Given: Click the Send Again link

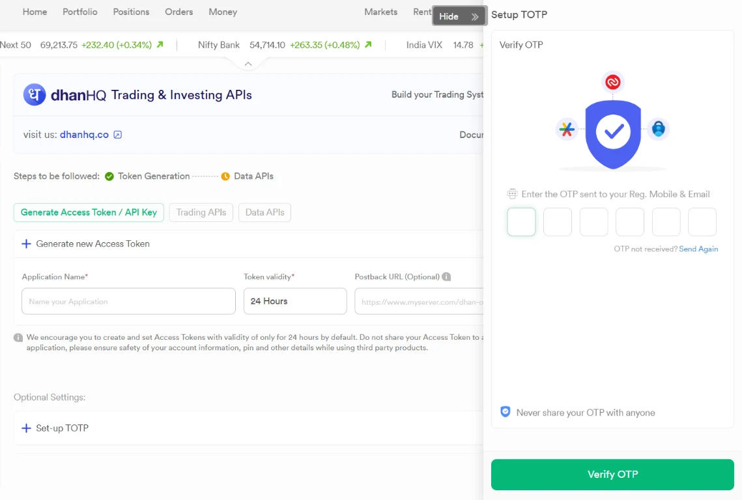Looking at the screenshot, I should coord(698,249).
